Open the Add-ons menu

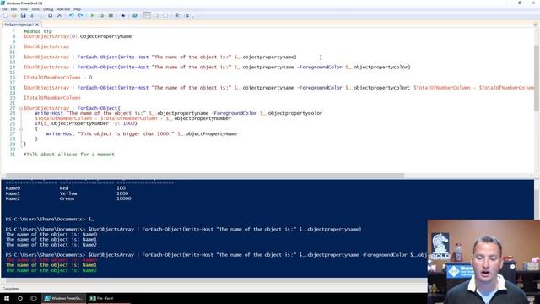point(63,9)
